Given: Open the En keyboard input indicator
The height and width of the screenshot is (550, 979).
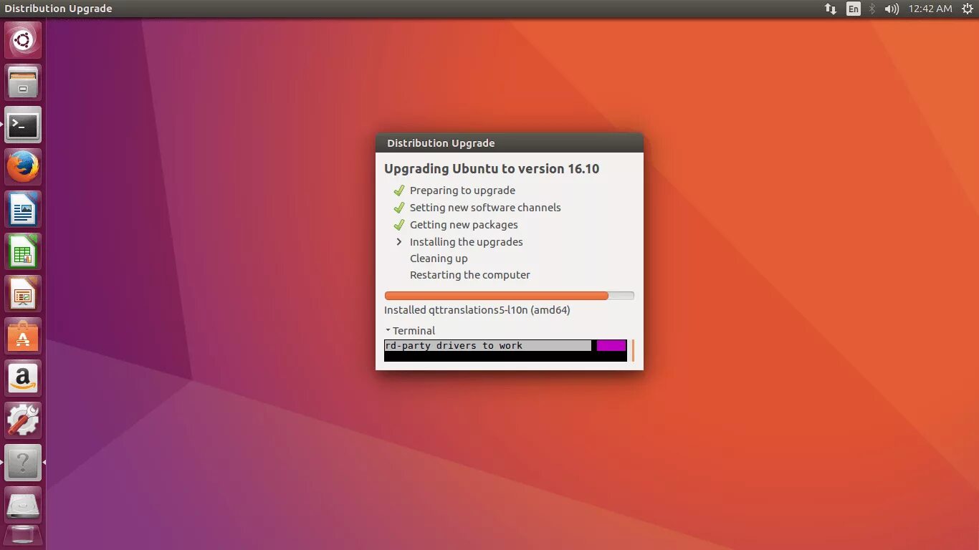Looking at the screenshot, I should 853,9.
